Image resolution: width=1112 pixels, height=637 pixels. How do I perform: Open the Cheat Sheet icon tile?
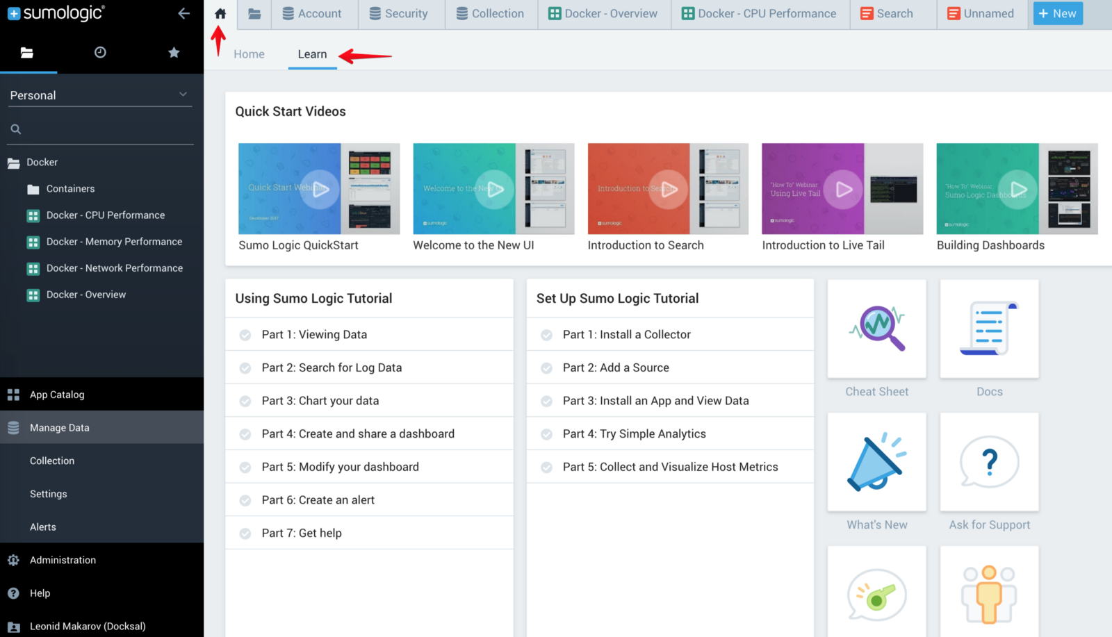click(876, 329)
